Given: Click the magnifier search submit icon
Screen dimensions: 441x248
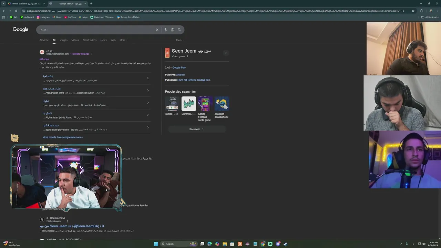Looking at the screenshot, I should click(179, 30).
